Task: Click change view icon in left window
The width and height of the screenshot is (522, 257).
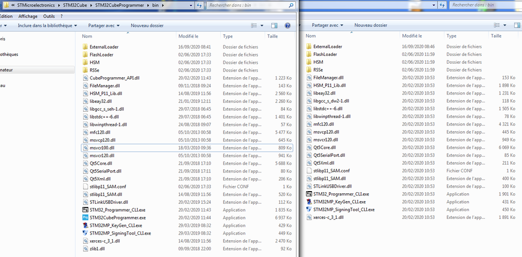Action: (254, 26)
